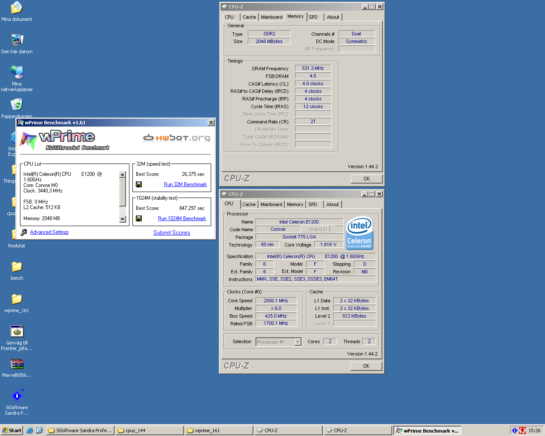Run the 1024M Benchmark link
Image resolution: width=545 pixels, height=436 pixels.
tap(182, 218)
